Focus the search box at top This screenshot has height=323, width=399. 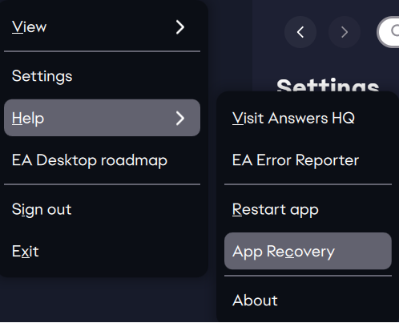click(388, 32)
